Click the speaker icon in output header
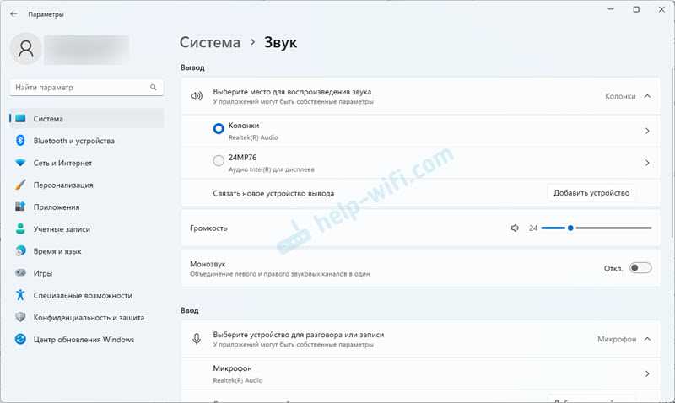 pos(197,96)
